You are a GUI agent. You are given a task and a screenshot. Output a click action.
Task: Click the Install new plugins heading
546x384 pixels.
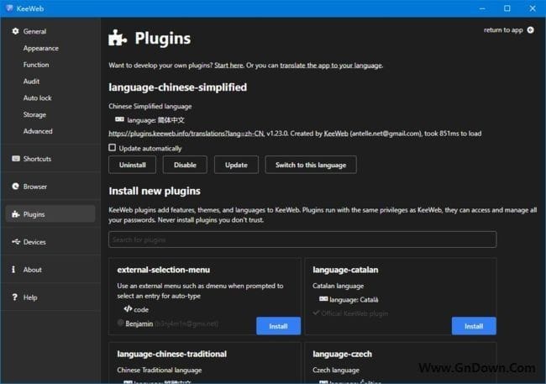coord(155,191)
